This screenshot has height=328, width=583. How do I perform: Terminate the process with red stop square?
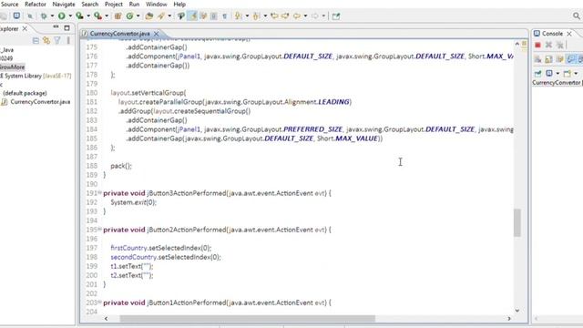pyautogui.click(x=537, y=45)
